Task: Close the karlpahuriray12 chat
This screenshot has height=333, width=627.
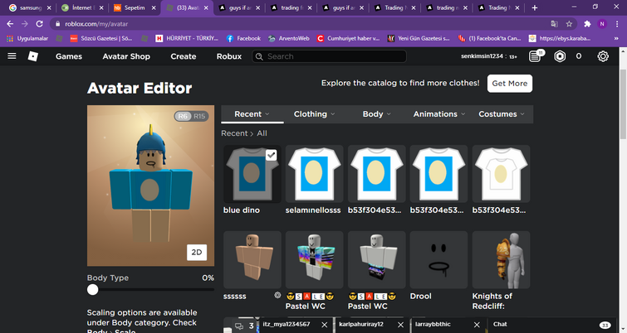Action: tap(400, 325)
